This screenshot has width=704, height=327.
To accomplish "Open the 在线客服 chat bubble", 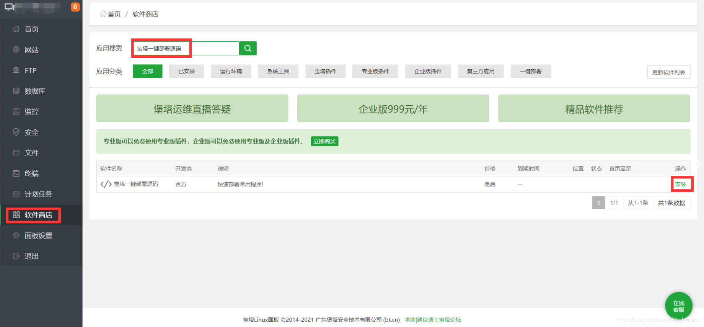I will click(x=679, y=306).
